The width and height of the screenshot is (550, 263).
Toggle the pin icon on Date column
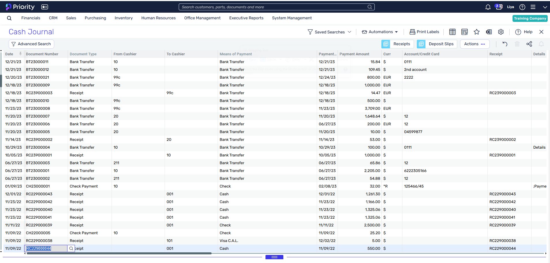20,54
